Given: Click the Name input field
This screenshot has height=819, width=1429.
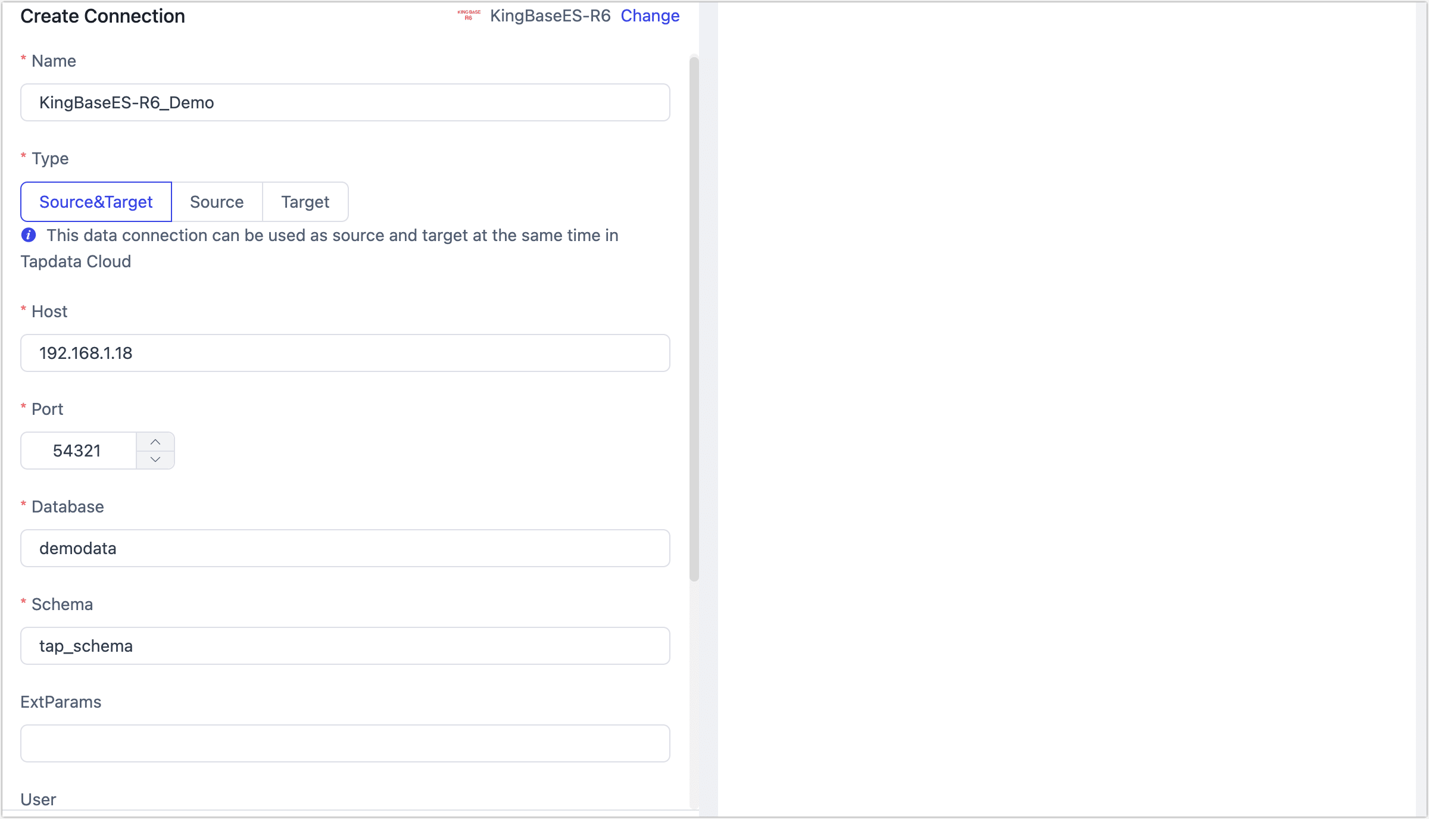Looking at the screenshot, I should click(345, 102).
